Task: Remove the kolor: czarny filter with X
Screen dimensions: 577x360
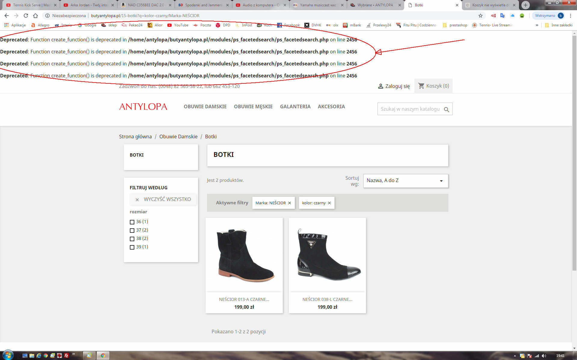Action: (x=329, y=203)
